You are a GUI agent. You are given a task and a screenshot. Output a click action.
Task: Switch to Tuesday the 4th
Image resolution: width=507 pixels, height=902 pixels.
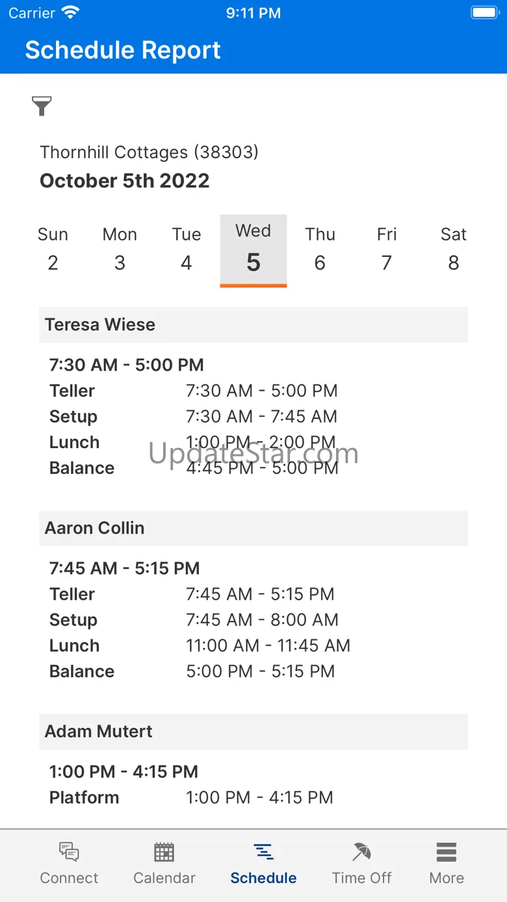coord(187,248)
